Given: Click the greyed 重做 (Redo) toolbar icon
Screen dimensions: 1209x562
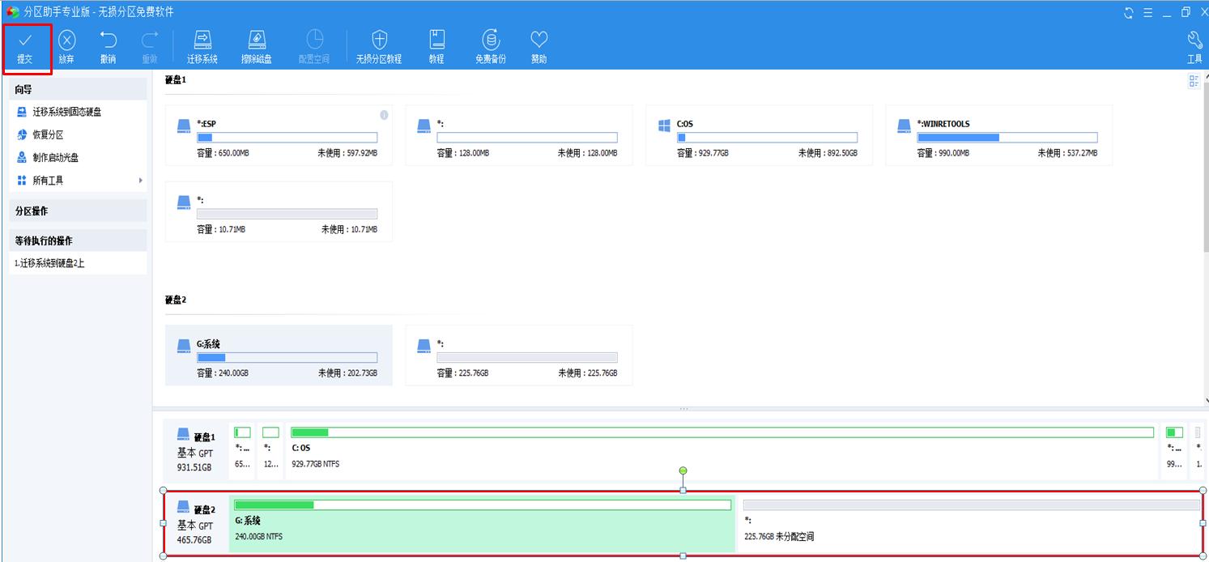Looking at the screenshot, I should (x=150, y=48).
